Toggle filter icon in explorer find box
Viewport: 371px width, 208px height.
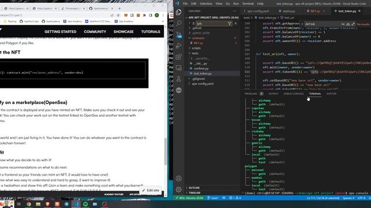230,24
